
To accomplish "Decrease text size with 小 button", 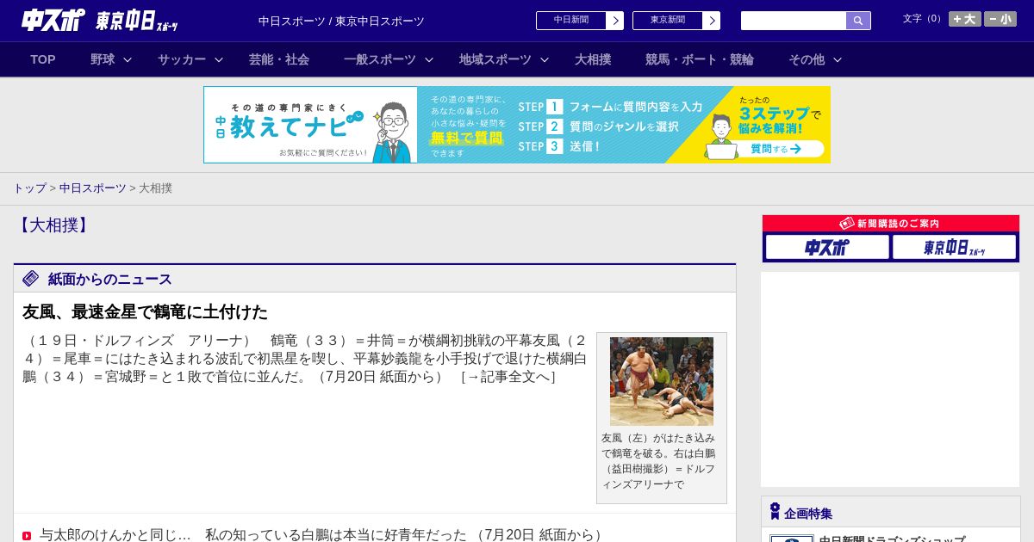I will 1000,19.
